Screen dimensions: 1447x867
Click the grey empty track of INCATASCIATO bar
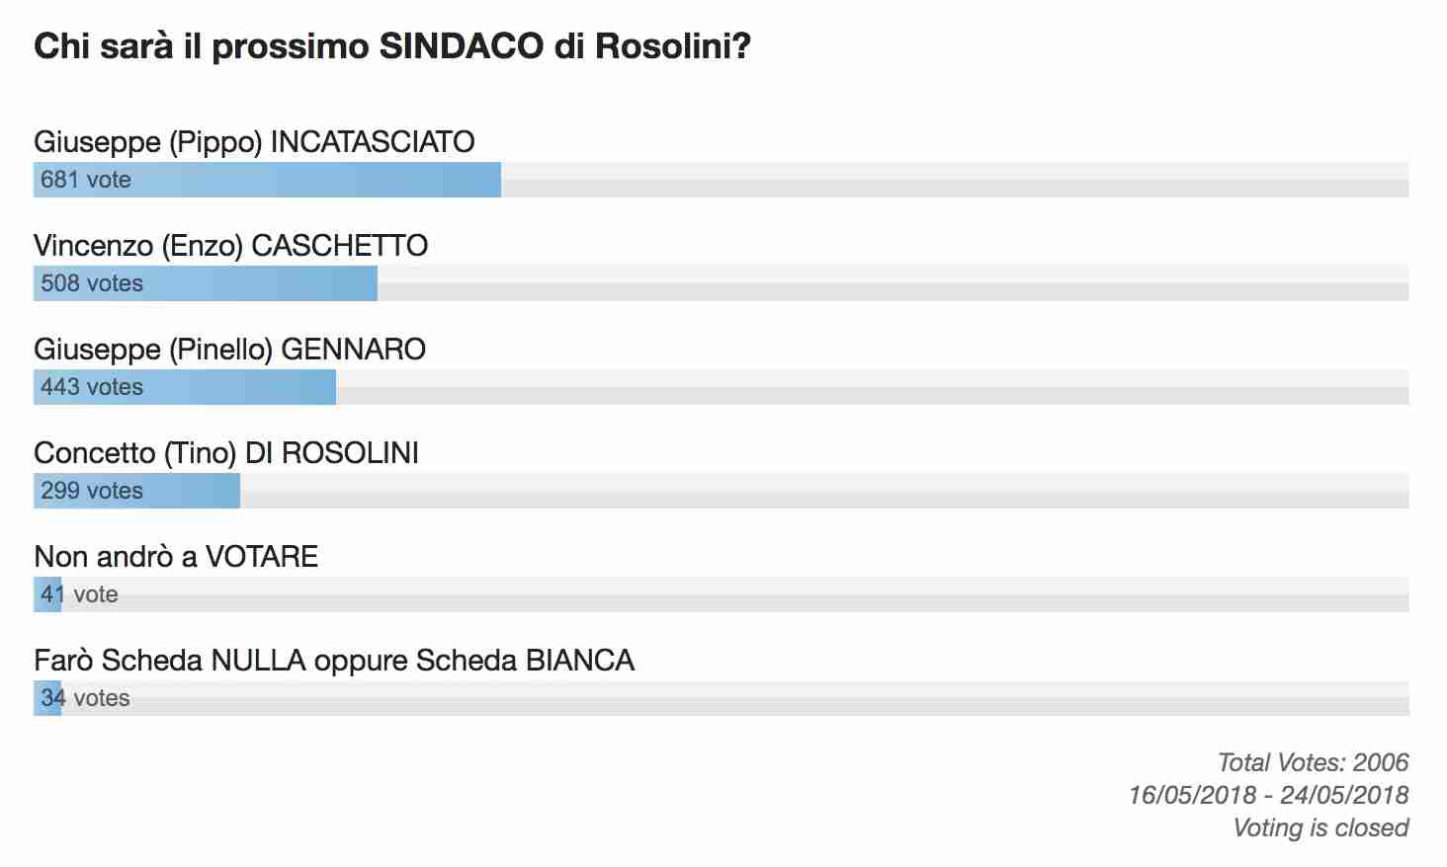click(x=955, y=180)
